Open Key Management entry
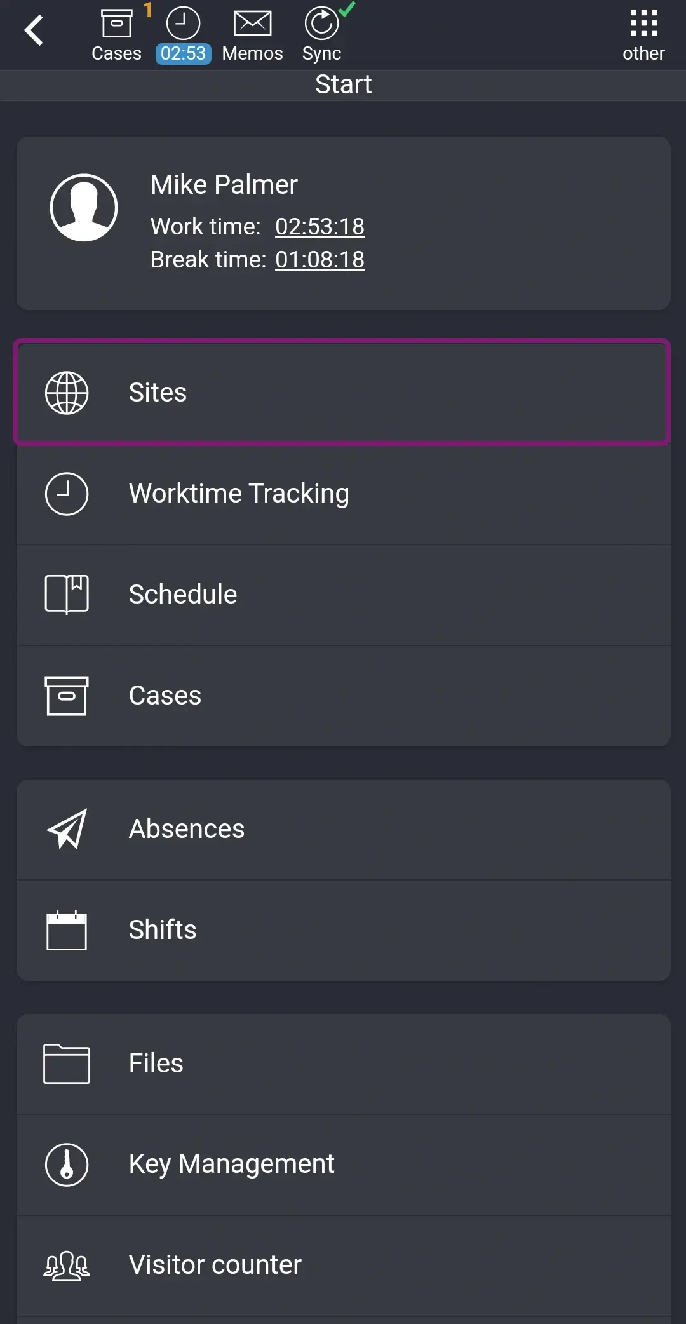The height and width of the screenshot is (1324, 686). pyautogui.click(x=343, y=1165)
